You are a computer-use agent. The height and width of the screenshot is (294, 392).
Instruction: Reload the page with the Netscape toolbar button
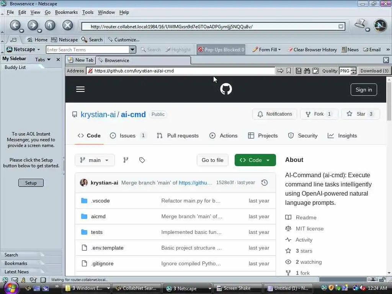(x=50, y=25)
